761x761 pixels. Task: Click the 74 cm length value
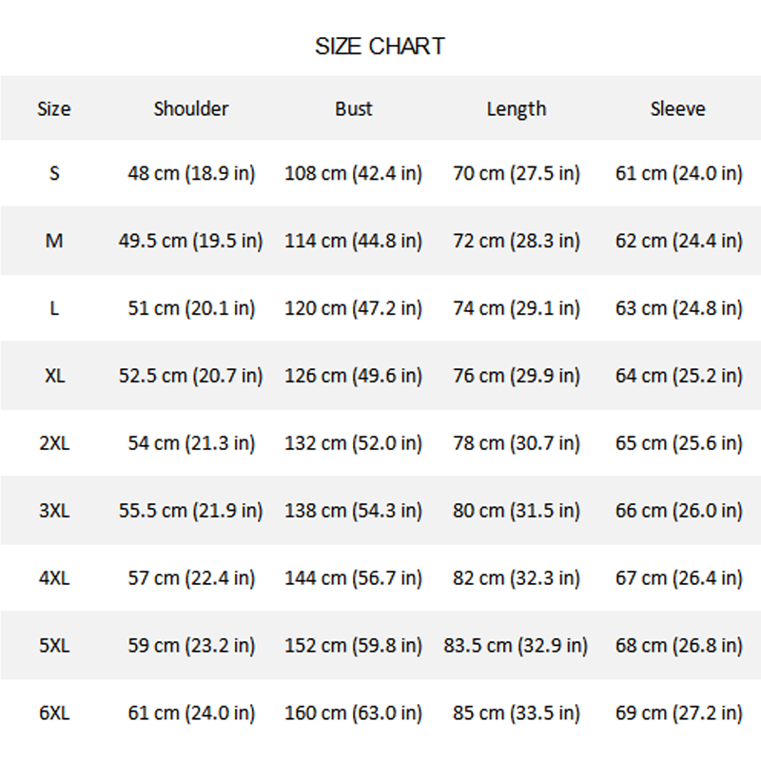(x=517, y=308)
